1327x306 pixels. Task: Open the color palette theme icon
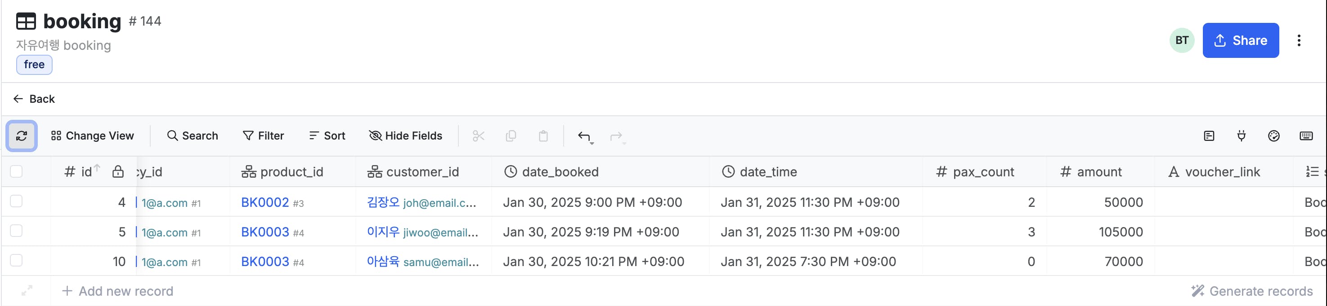(x=1274, y=136)
